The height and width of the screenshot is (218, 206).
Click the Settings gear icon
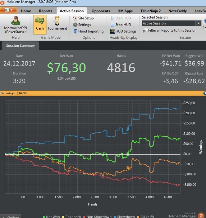[75, 25]
